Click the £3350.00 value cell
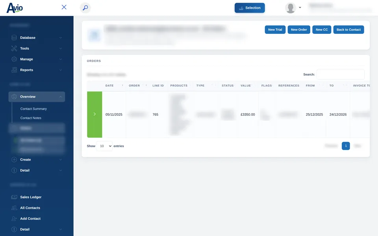Screen dimensions: 378x236 [x=248, y=114]
